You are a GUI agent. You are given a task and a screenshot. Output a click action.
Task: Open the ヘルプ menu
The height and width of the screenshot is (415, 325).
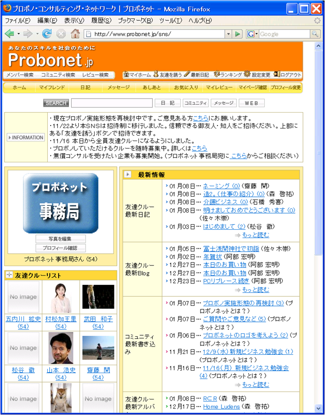point(200,20)
